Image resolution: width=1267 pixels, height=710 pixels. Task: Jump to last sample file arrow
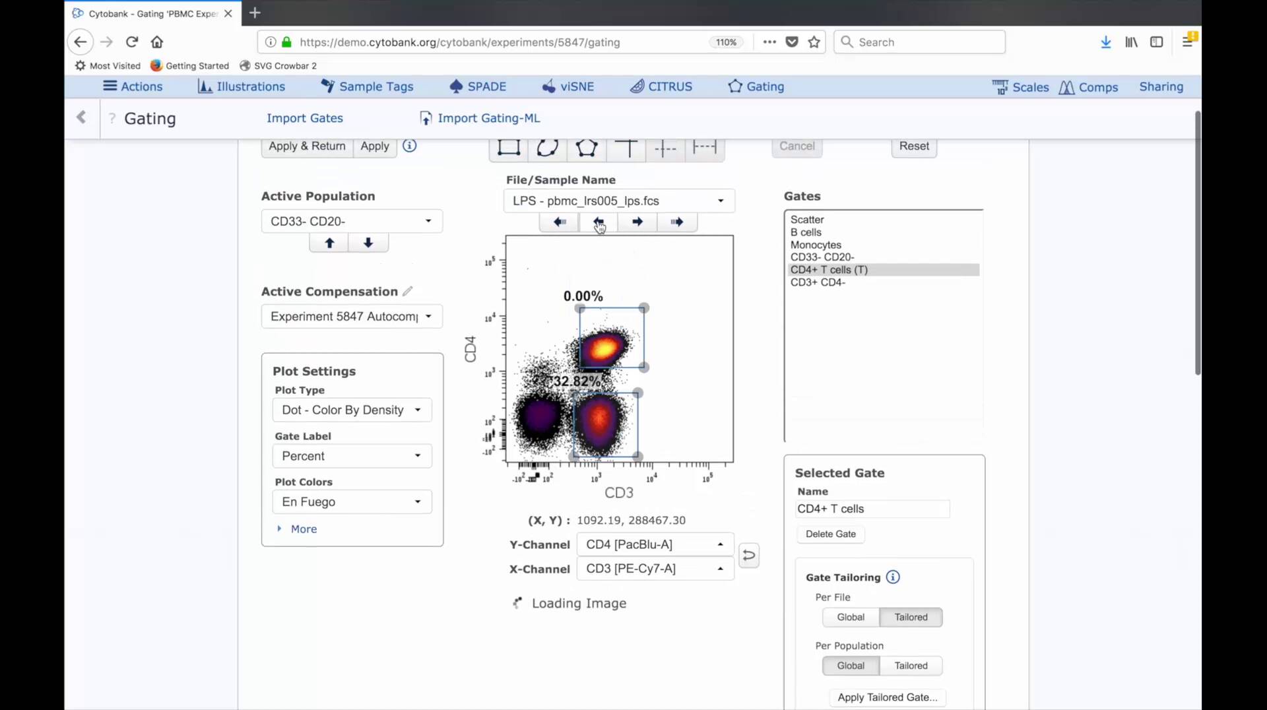click(676, 222)
